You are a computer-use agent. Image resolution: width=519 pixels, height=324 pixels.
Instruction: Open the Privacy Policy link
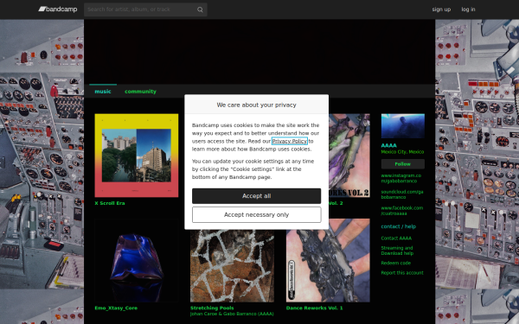(290, 141)
